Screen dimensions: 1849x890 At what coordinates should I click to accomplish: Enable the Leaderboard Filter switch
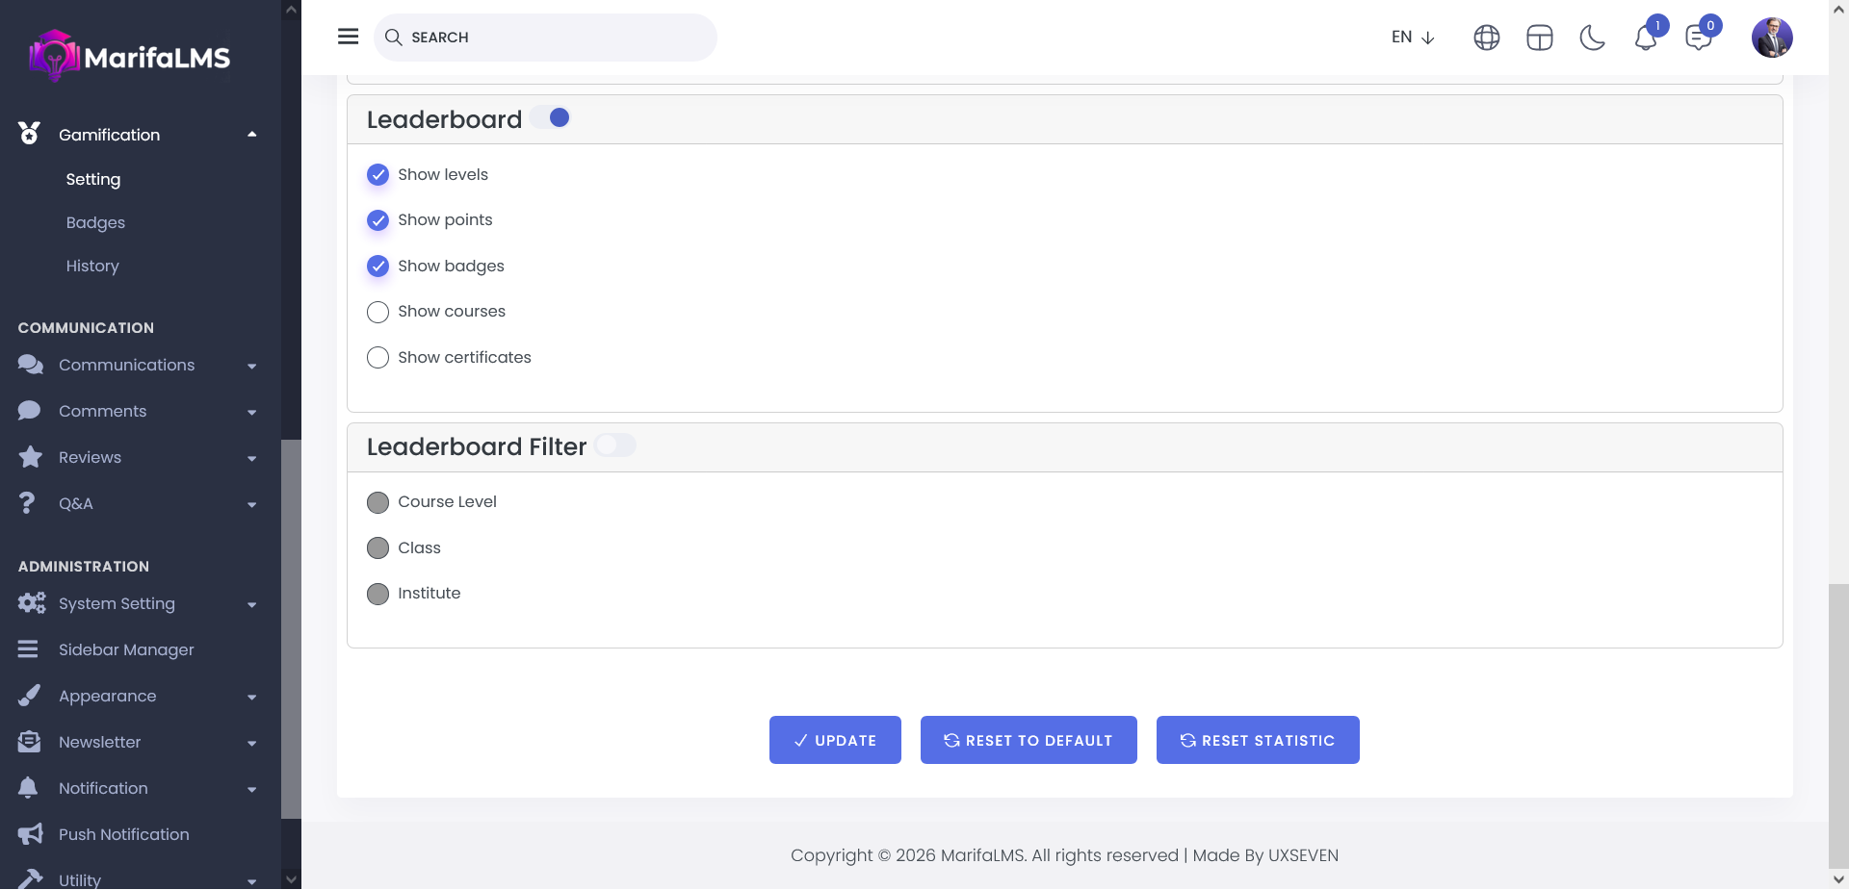click(614, 445)
